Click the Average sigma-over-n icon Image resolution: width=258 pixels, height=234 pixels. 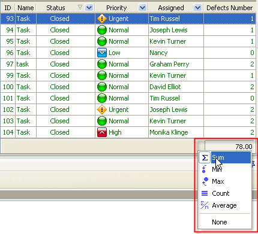pyautogui.click(x=205, y=205)
